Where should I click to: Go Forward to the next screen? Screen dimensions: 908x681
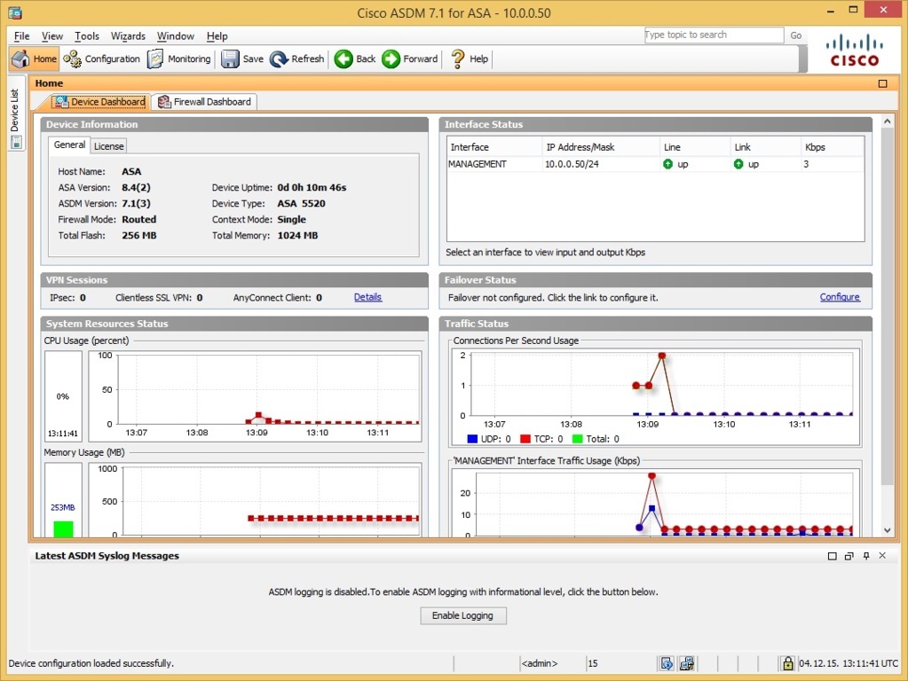[410, 59]
